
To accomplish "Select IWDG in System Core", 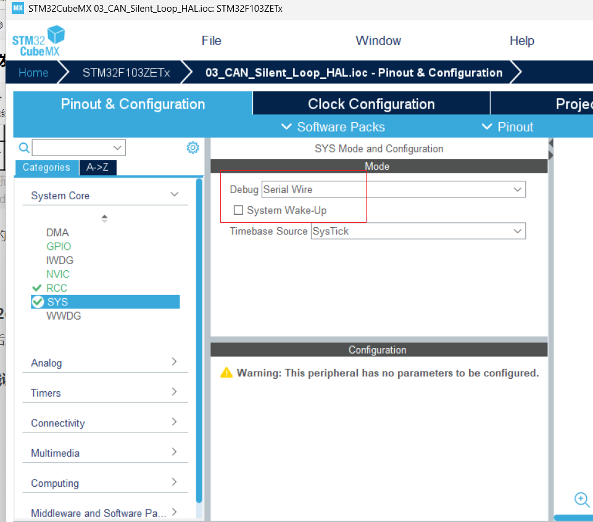I will point(60,260).
